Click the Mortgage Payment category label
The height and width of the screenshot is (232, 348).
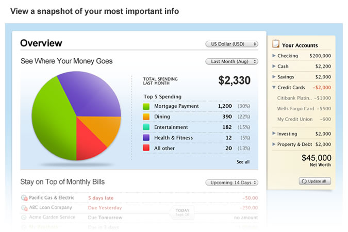click(176, 106)
